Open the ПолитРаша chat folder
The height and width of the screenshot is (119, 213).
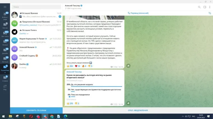(x=5, y=68)
